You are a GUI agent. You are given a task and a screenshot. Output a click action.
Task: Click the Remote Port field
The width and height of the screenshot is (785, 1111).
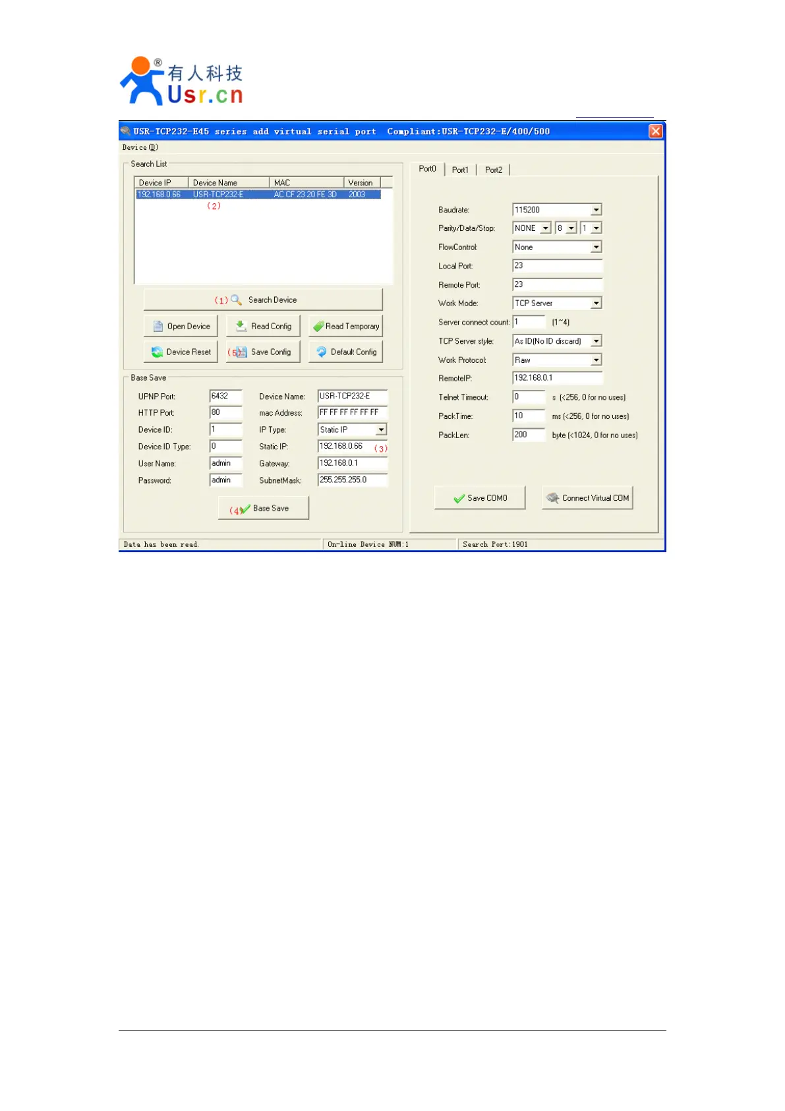tap(558, 285)
